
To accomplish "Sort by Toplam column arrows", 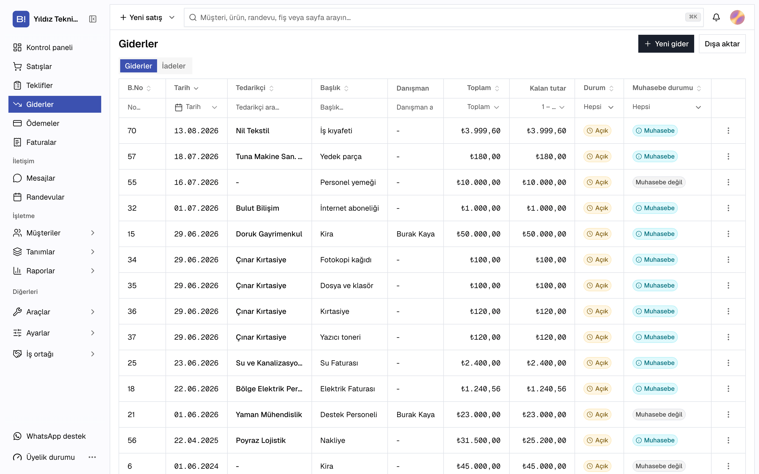I will (x=497, y=88).
